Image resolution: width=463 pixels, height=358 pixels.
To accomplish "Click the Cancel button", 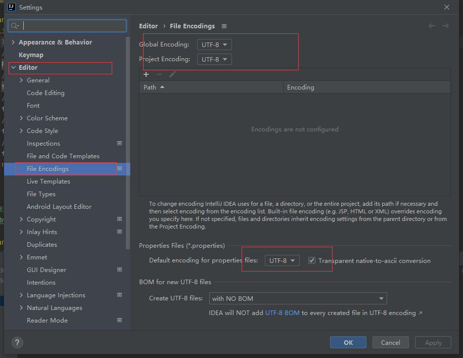I will pos(390,342).
